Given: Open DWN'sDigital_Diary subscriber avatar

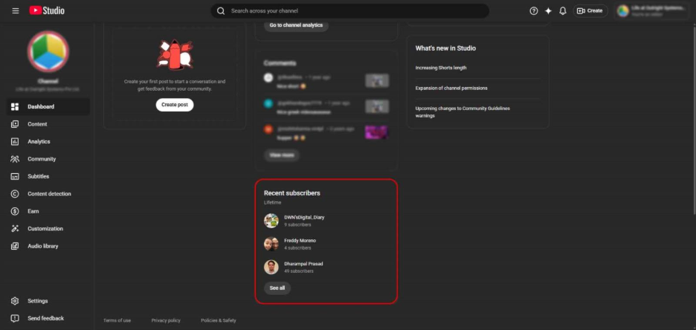Looking at the screenshot, I should click(x=271, y=221).
